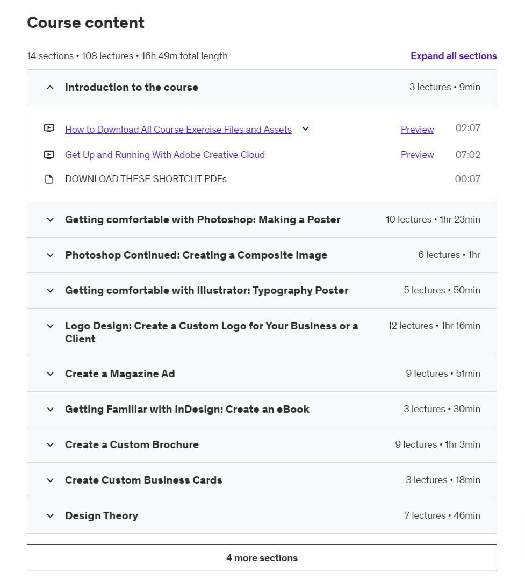Viewport: 525px width, 581px height.
Task: Preview the first lecture (02:07)
Action: tap(417, 130)
